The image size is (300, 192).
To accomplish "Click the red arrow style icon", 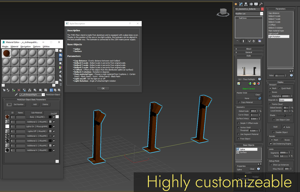I will 258,84.
